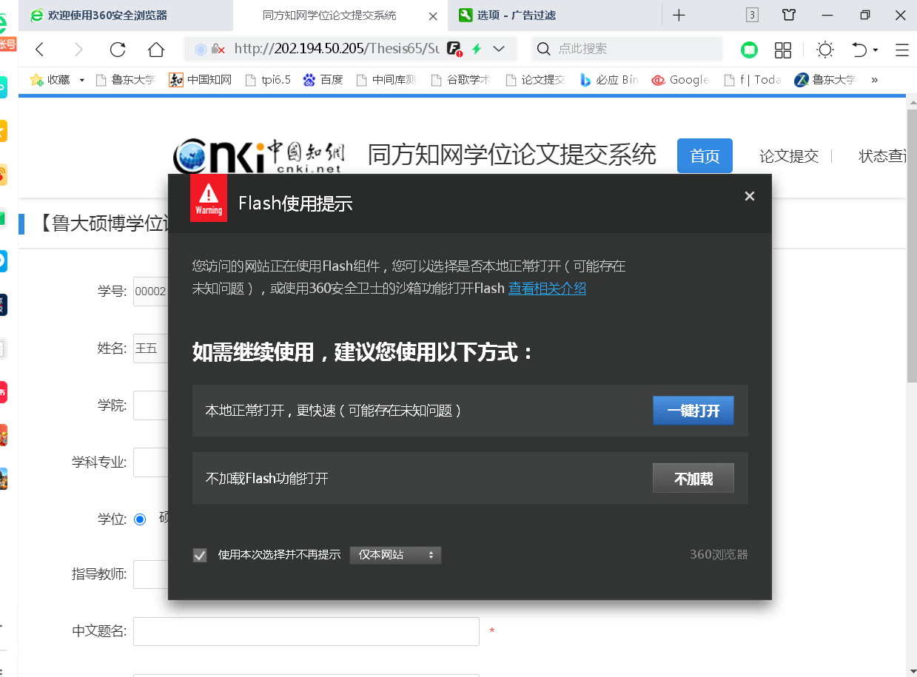Click the green round extension icon

pos(750,50)
